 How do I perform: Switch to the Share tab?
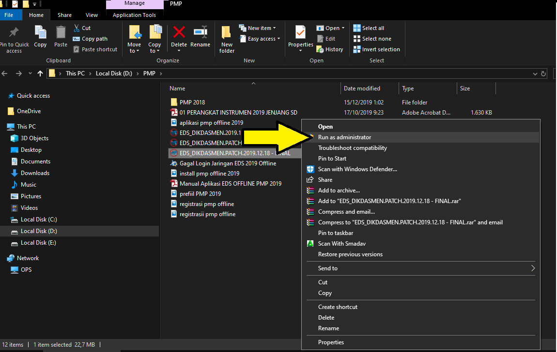tap(64, 15)
